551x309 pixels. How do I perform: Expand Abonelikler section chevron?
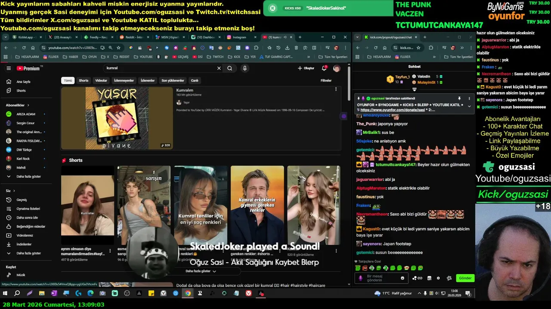pos(28,105)
